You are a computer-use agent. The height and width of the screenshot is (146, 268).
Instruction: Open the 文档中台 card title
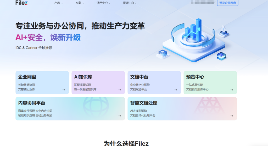tap(139, 77)
